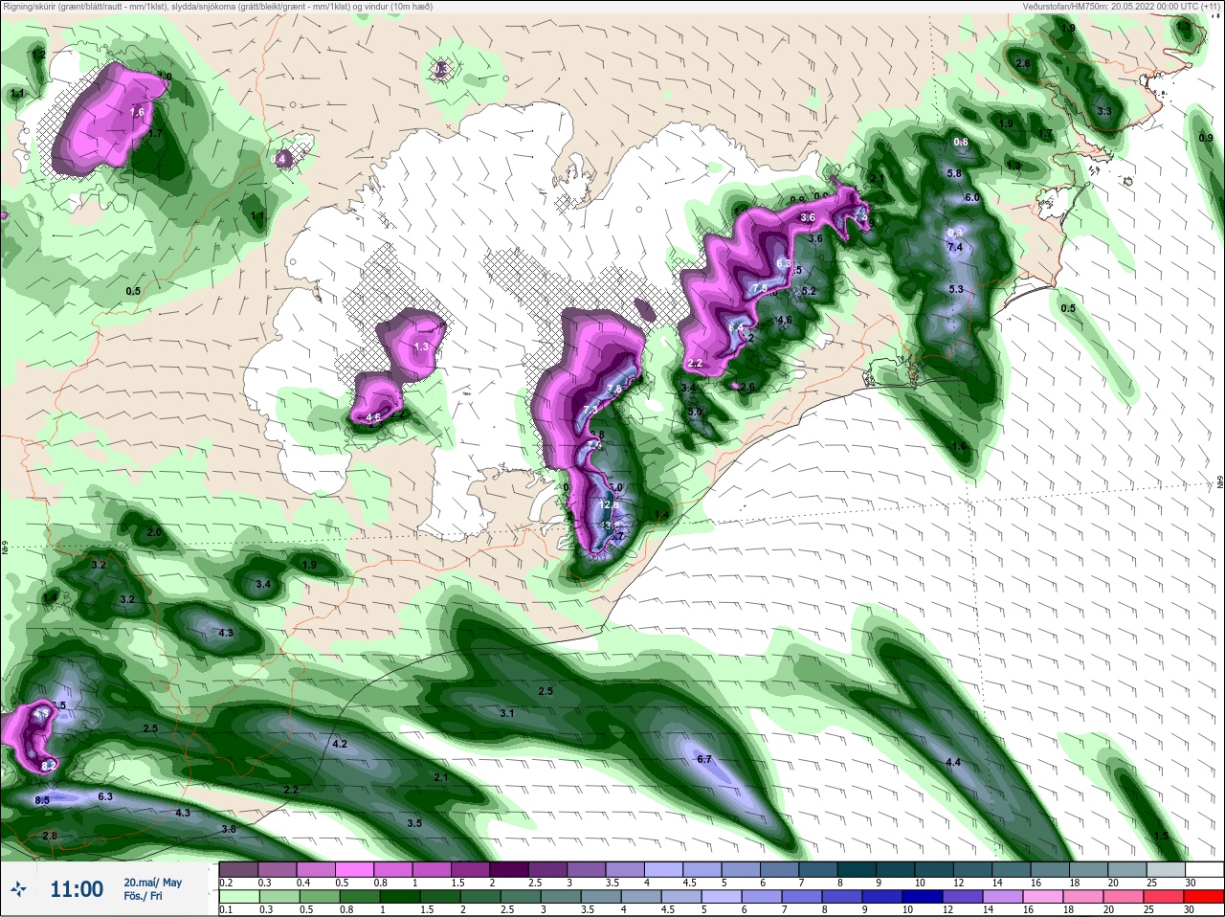Image resolution: width=1225 pixels, height=917 pixels.
Task: Select the white swatch above 30 in upper legend
Action: point(1205,869)
